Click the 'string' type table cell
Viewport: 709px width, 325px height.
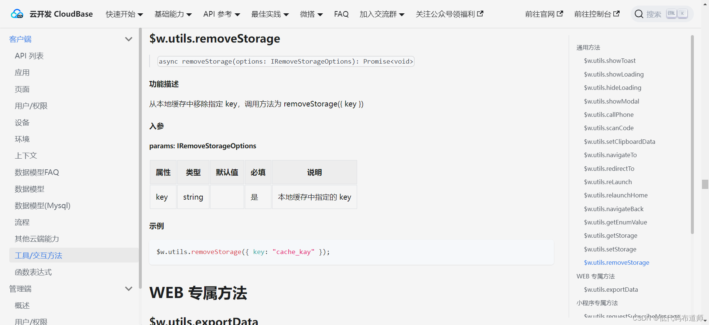click(x=193, y=197)
